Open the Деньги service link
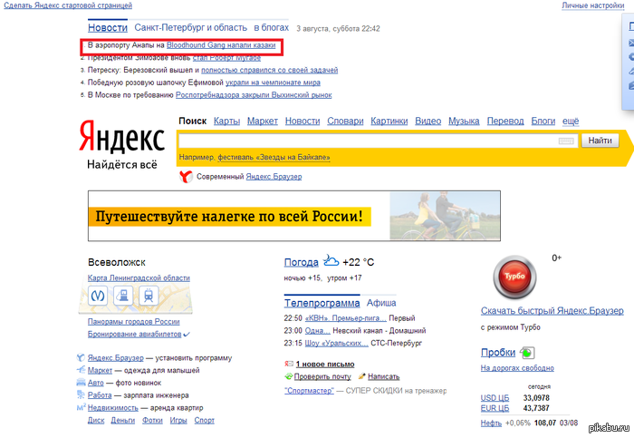 point(123,420)
